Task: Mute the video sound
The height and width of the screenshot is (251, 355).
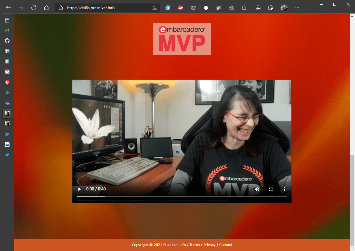Action: 257,189
